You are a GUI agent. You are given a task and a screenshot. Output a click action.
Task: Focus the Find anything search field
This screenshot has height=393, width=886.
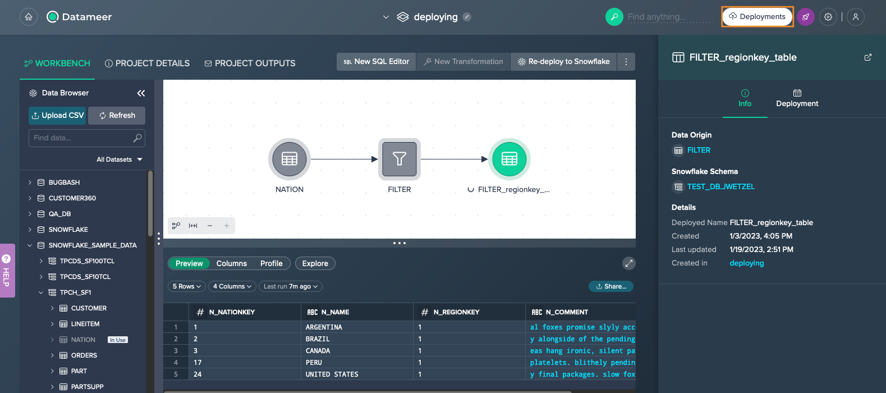[669, 17]
